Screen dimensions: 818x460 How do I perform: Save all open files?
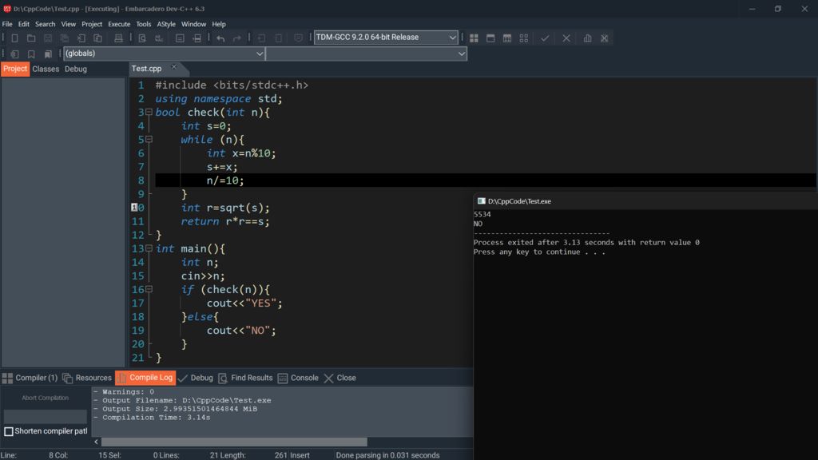65,38
